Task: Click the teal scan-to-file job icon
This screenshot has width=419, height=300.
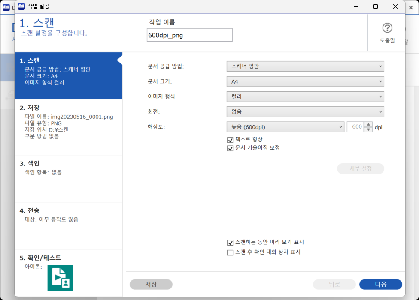Action: click(61, 278)
